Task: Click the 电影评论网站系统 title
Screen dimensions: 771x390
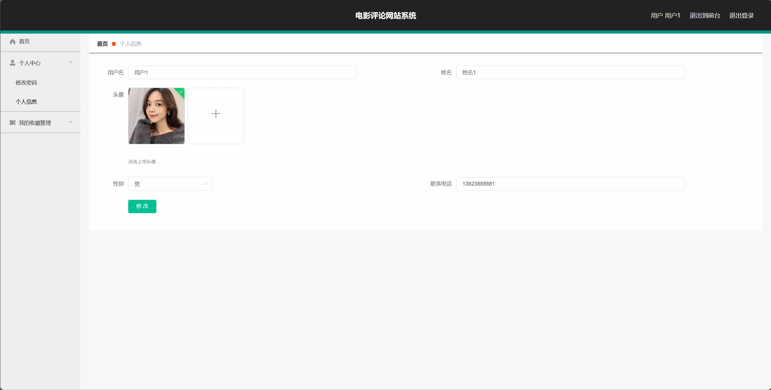Action: (x=385, y=15)
